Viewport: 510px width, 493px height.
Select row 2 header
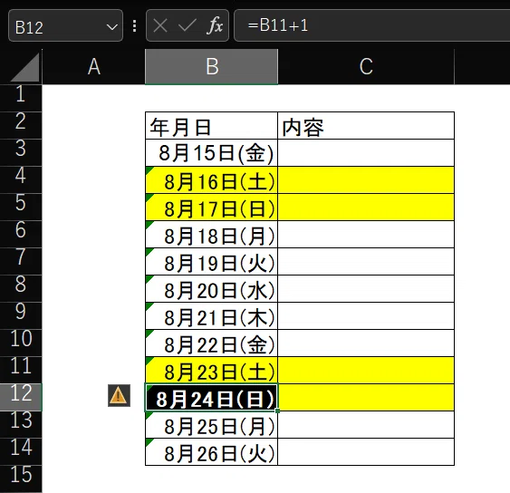pyautogui.click(x=21, y=125)
